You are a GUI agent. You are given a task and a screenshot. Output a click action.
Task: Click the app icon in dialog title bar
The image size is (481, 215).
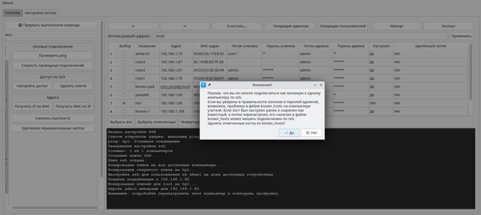[204, 85]
